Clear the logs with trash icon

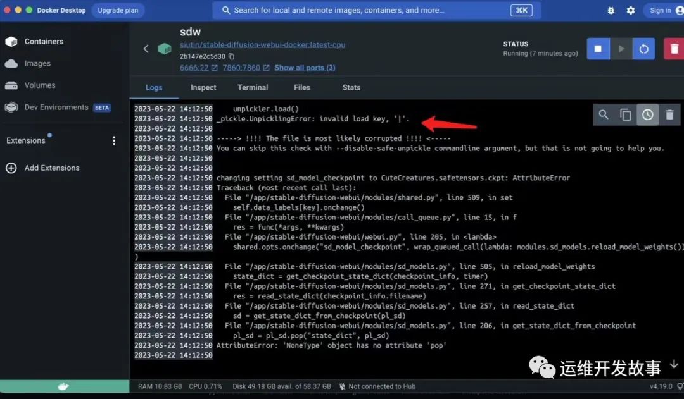(x=669, y=114)
